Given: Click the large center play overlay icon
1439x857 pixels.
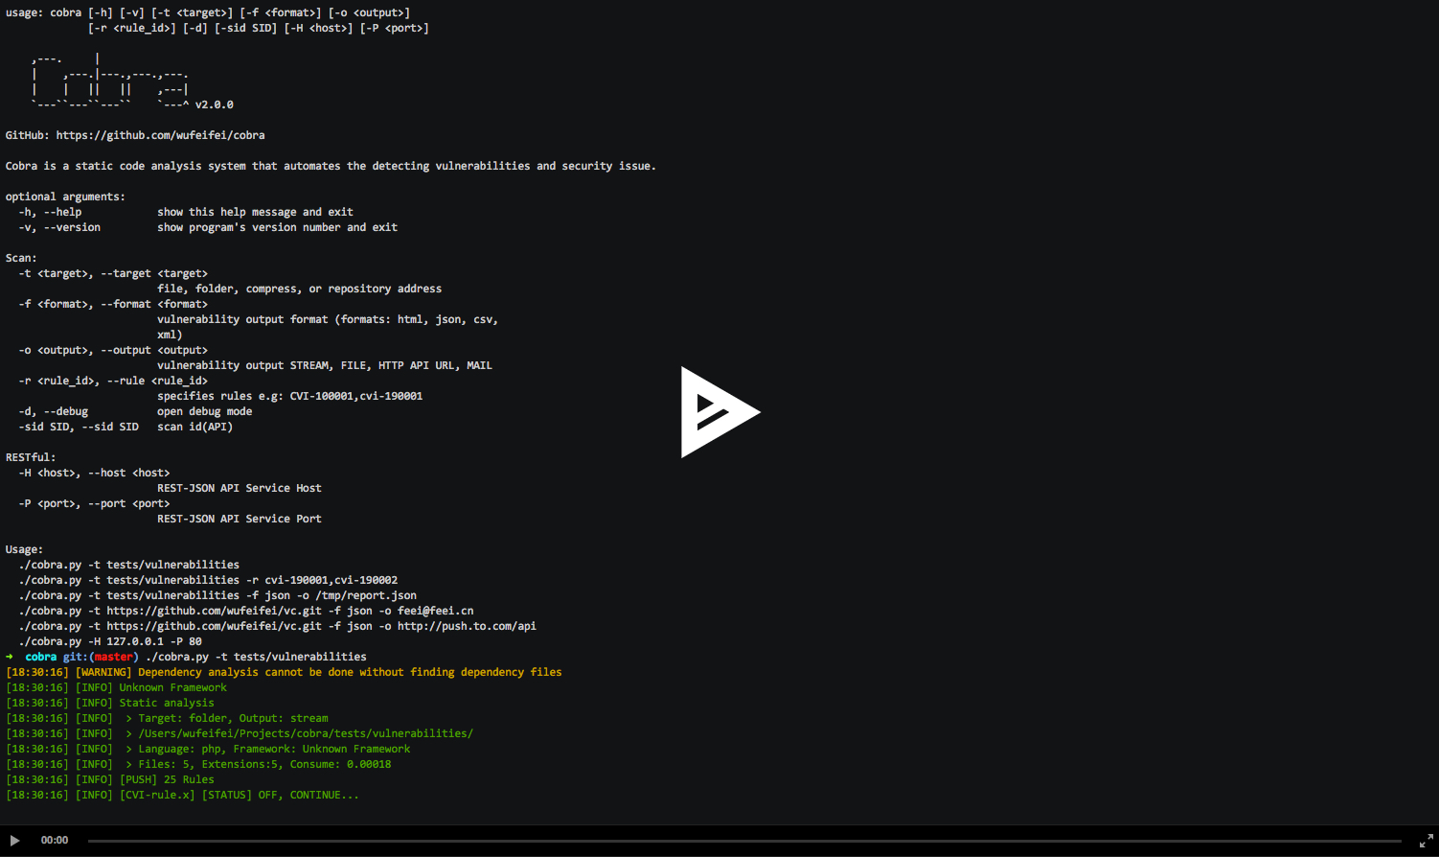Looking at the screenshot, I should tap(719, 412).
